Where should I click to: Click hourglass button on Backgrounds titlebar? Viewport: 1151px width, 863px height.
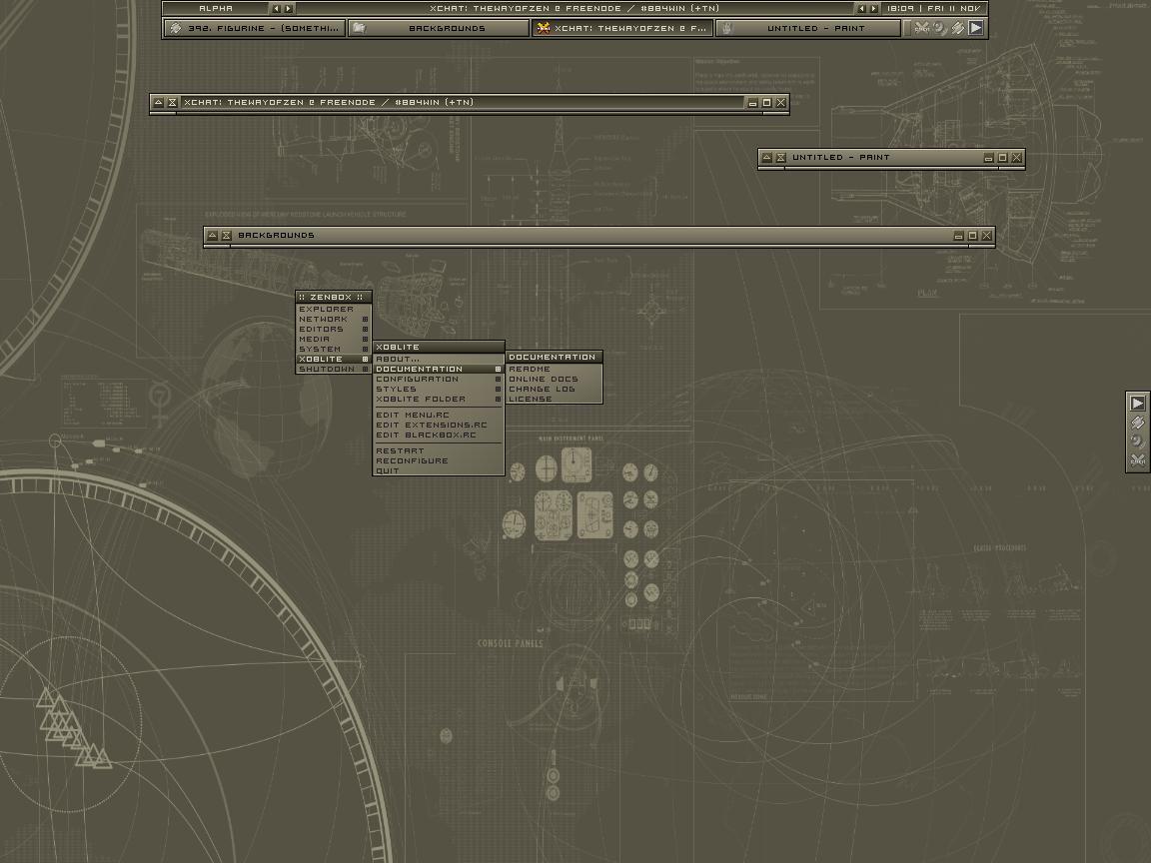pos(227,235)
